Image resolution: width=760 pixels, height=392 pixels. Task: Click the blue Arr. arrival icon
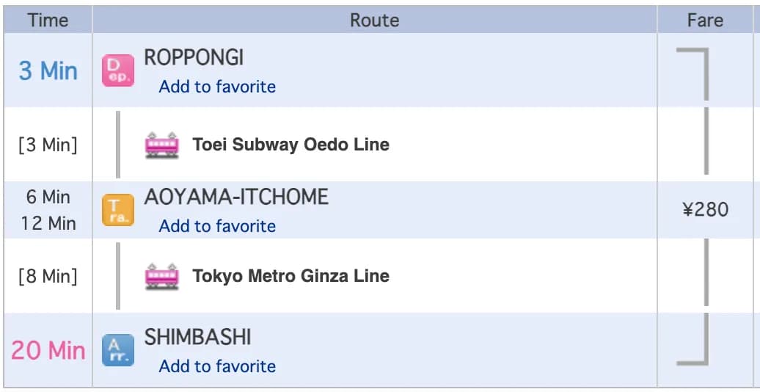[118, 350]
